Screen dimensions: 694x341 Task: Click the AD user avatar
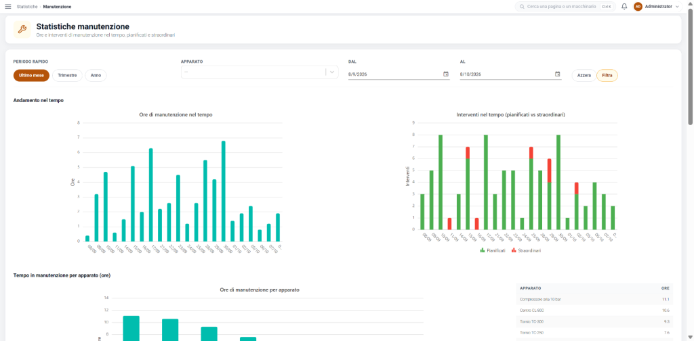(638, 7)
